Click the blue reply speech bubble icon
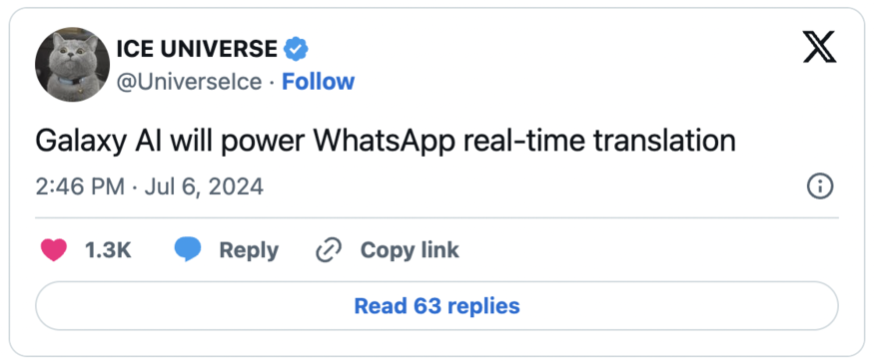Image resolution: width=874 pixels, height=361 pixels. [188, 250]
